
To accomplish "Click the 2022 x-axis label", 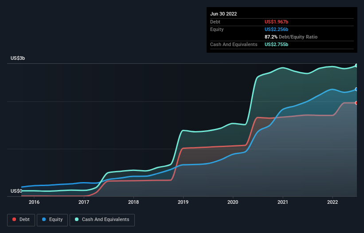I will point(333,202).
